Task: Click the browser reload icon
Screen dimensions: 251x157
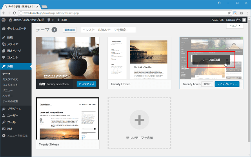Action: pyautogui.click(x=19, y=13)
